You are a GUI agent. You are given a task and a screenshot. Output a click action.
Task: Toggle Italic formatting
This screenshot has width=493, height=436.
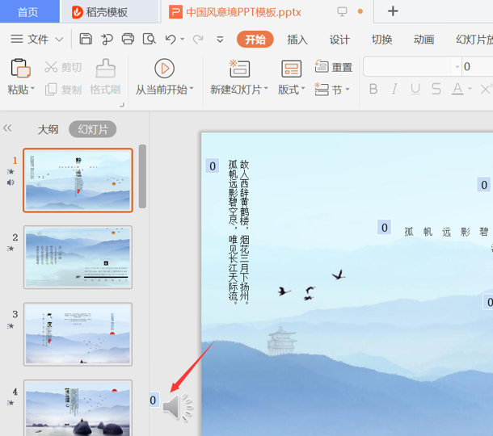(x=394, y=89)
